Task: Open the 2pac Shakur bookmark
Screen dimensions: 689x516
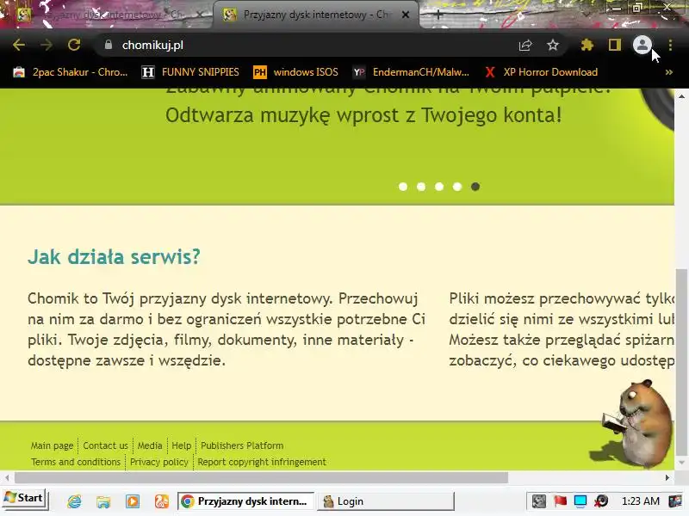Action: tap(71, 72)
